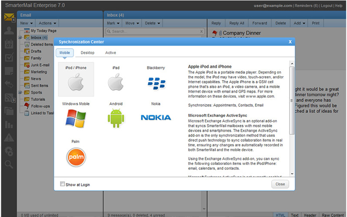The image size is (347, 217).
Task: Choose the iPad Apple device icon
Action: pyautogui.click(x=115, y=82)
